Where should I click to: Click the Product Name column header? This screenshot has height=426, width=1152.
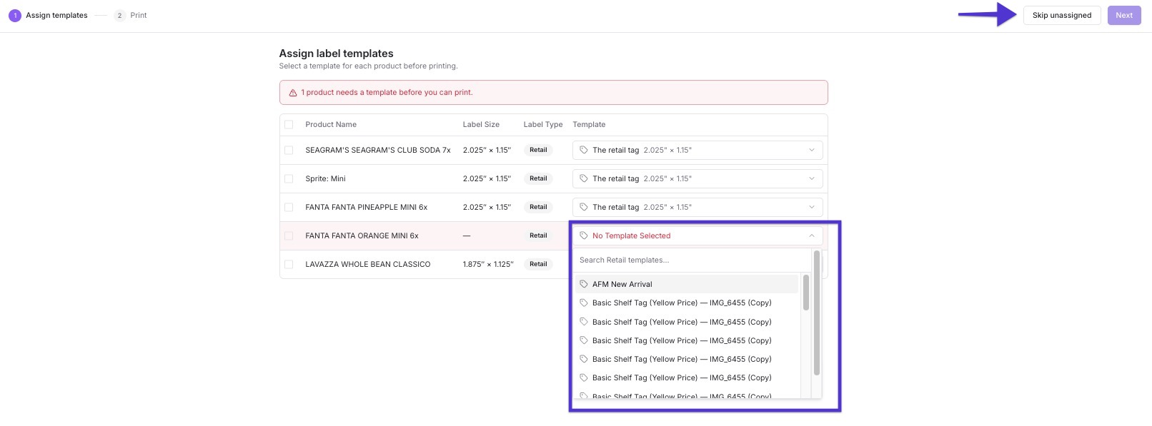click(331, 124)
